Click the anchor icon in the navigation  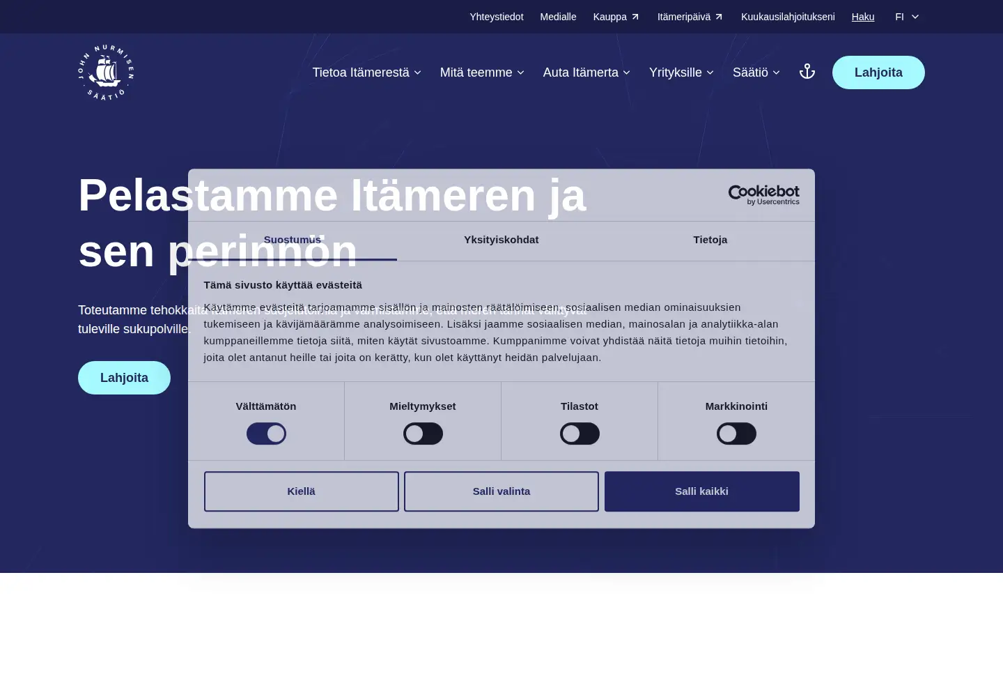coord(807,72)
